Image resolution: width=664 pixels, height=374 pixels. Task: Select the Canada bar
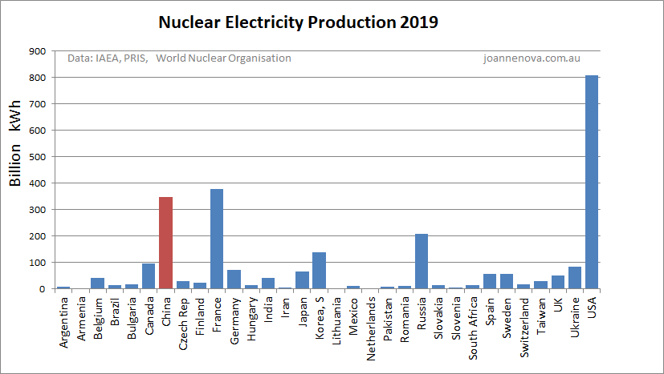[149, 276]
